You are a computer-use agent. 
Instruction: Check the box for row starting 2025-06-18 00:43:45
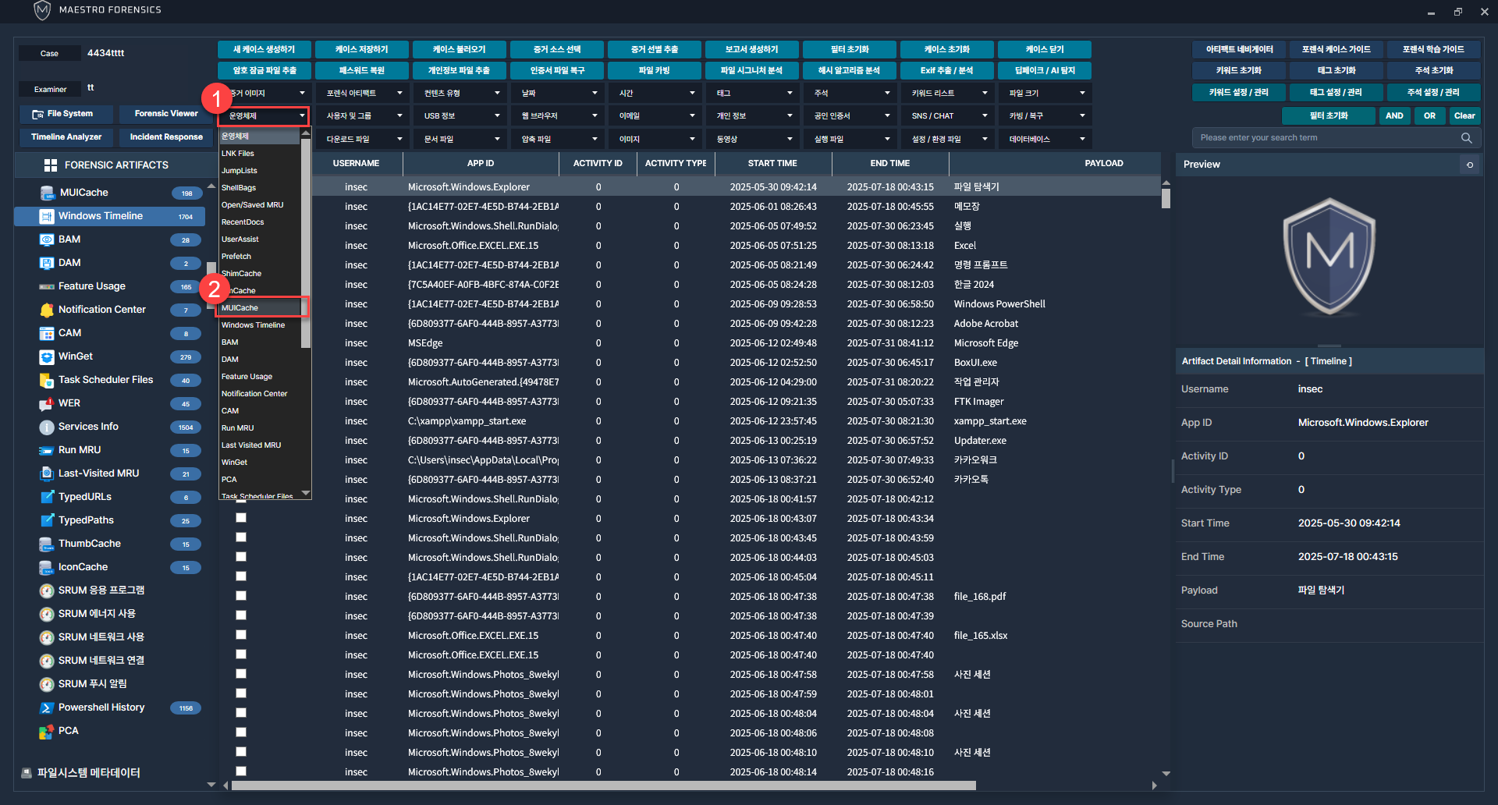pos(241,537)
